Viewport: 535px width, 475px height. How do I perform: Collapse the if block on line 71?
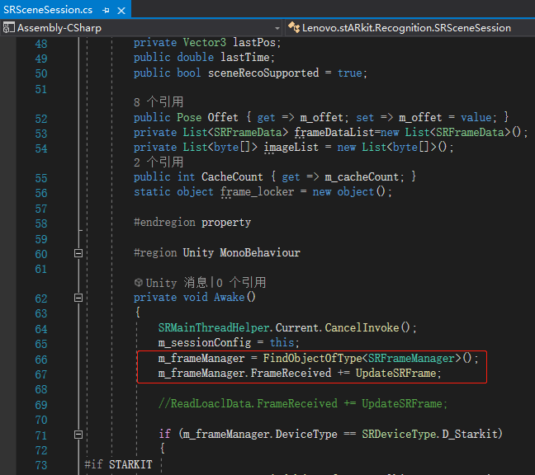click(78, 435)
